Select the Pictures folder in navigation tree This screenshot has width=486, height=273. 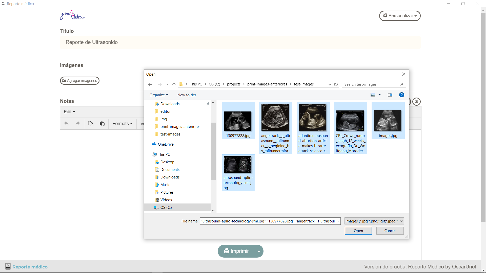click(x=167, y=192)
